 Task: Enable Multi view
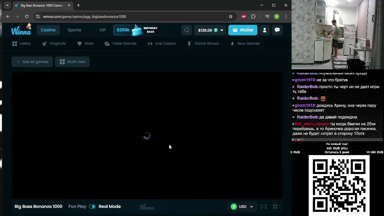72,62
